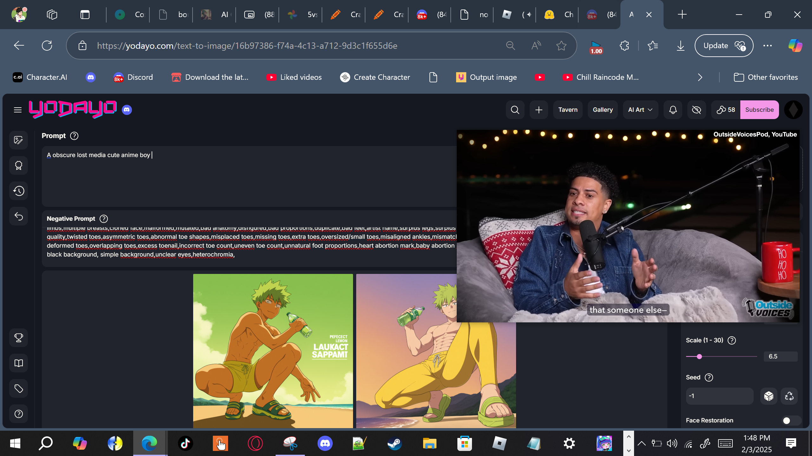Open the help sidebar icon
The image size is (812, 456).
pos(19,414)
